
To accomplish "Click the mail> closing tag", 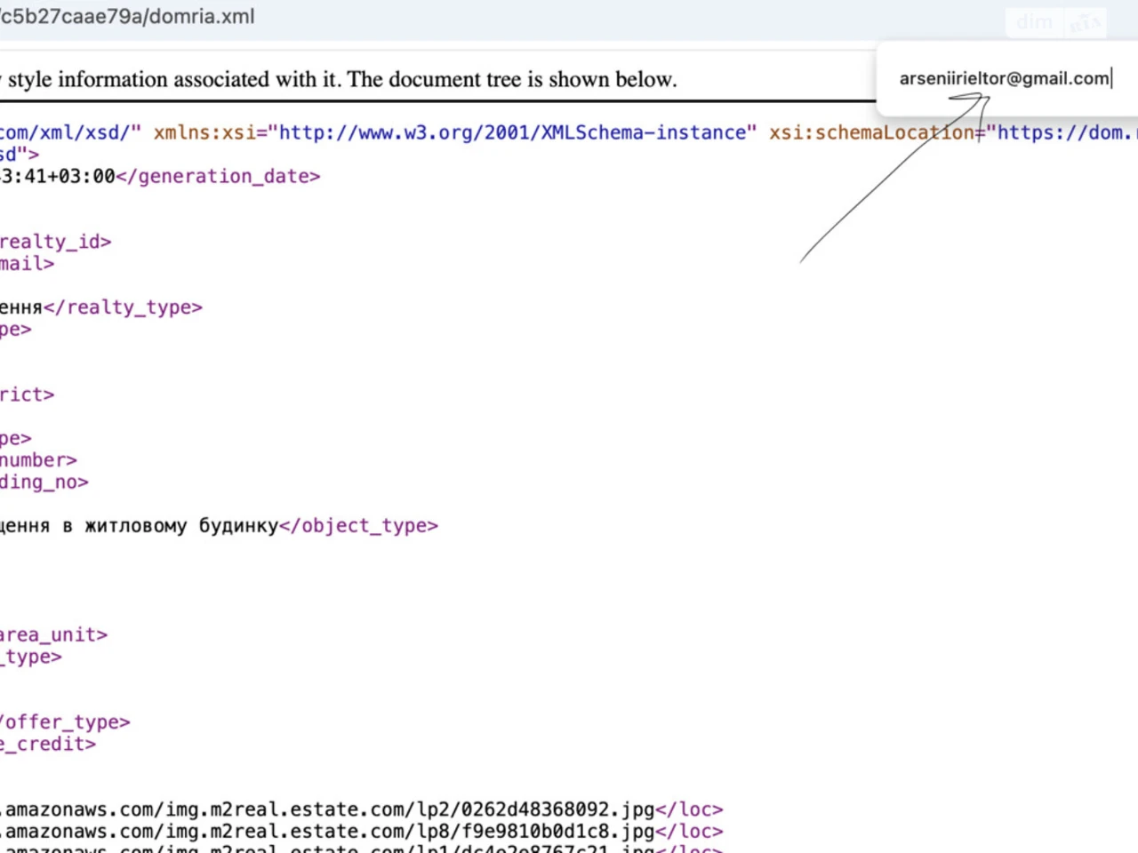I will point(28,263).
